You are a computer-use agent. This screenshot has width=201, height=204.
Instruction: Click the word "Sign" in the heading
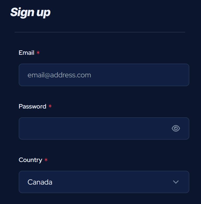(22, 12)
